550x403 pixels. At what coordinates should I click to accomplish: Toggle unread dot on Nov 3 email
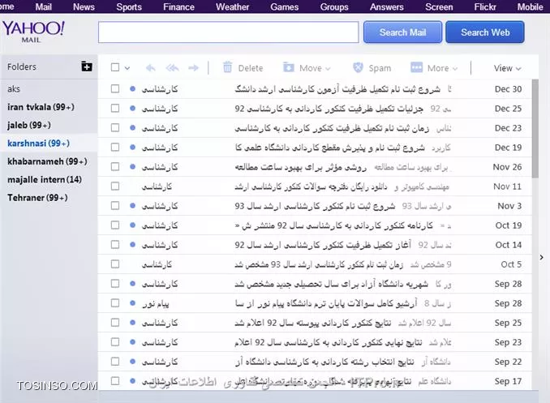[132, 205]
